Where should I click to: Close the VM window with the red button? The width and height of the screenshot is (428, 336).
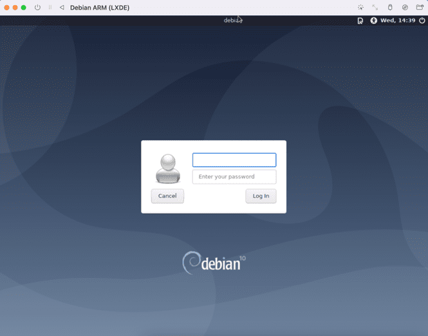[x=6, y=7]
